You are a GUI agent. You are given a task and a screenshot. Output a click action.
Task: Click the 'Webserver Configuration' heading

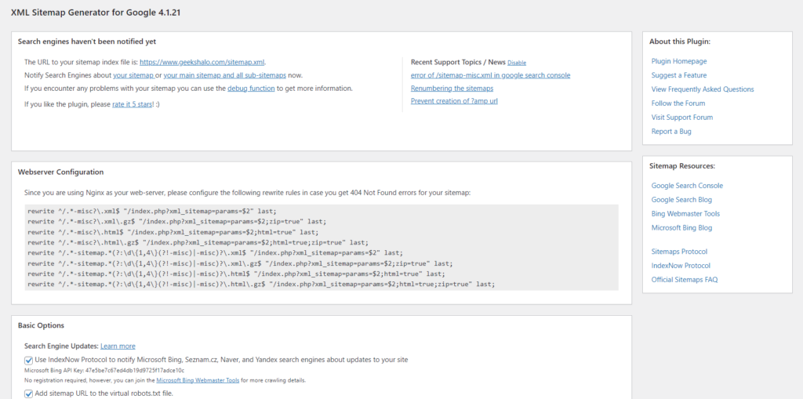coord(60,172)
